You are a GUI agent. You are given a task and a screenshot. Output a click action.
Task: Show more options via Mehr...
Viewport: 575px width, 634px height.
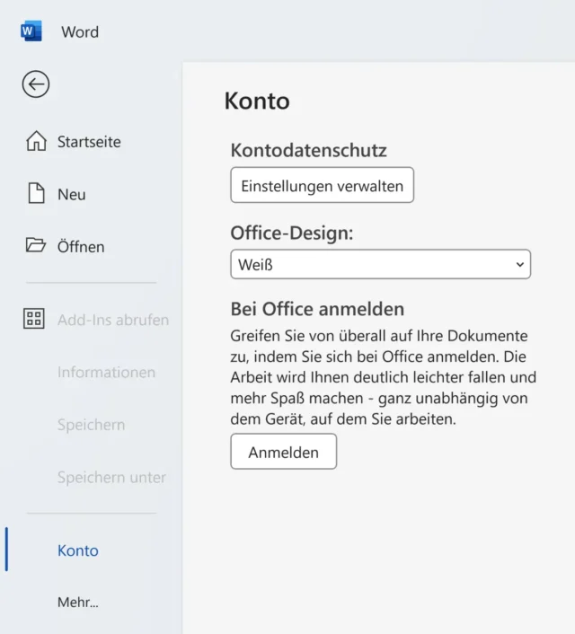tap(78, 603)
